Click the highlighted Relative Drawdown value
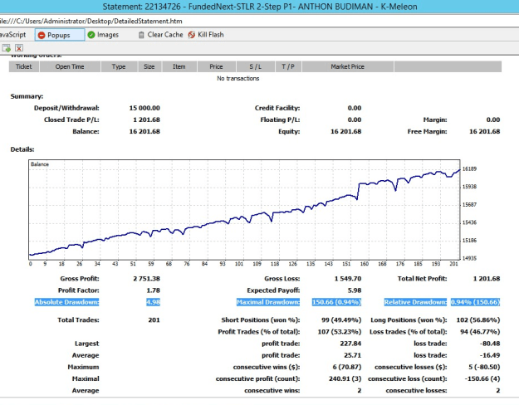This screenshot has height=405, width=519. 475,302
